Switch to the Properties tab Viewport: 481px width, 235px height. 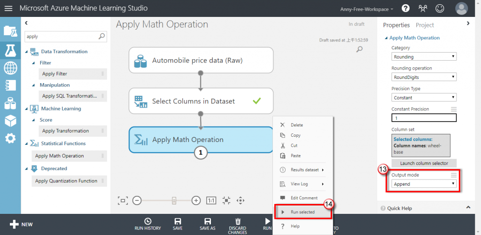(396, 25)
